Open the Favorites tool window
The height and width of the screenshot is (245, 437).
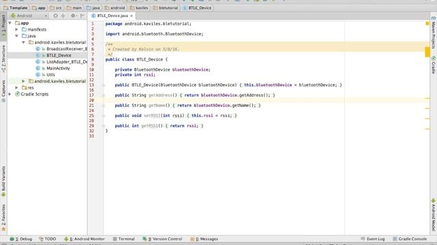(3, 218)
